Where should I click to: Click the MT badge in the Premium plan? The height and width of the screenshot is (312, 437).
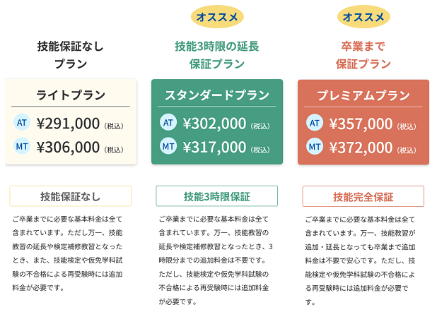coord(315,147)
